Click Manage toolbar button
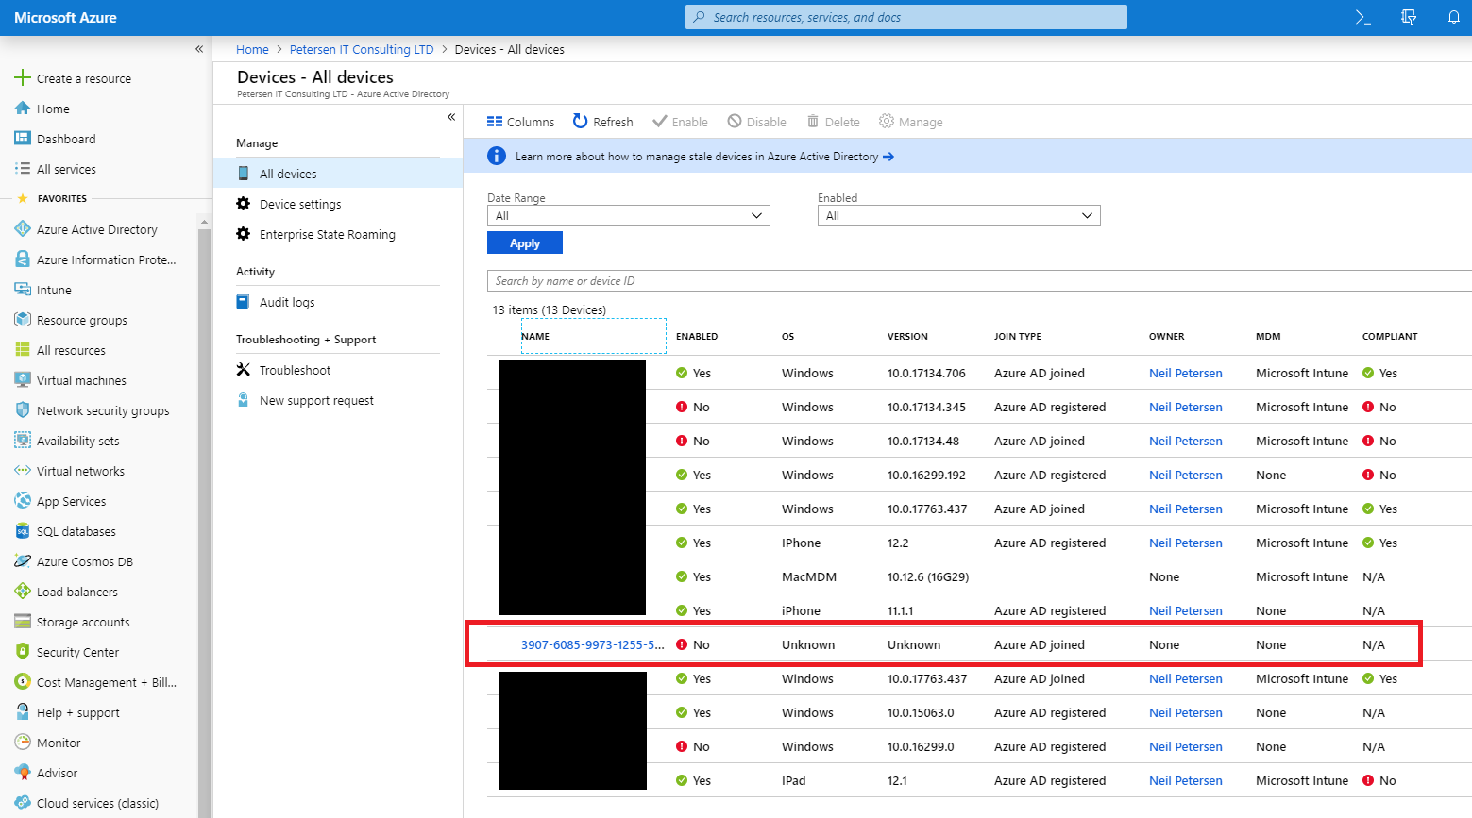1472x818 pixels. coord(910,122)
